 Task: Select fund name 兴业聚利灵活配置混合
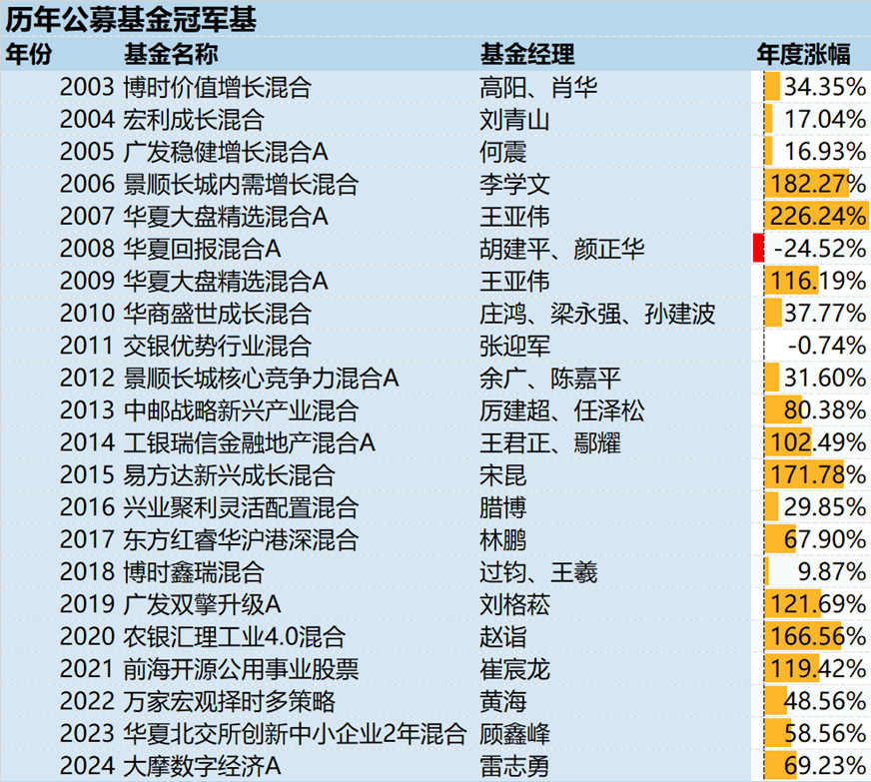point(241,506)
